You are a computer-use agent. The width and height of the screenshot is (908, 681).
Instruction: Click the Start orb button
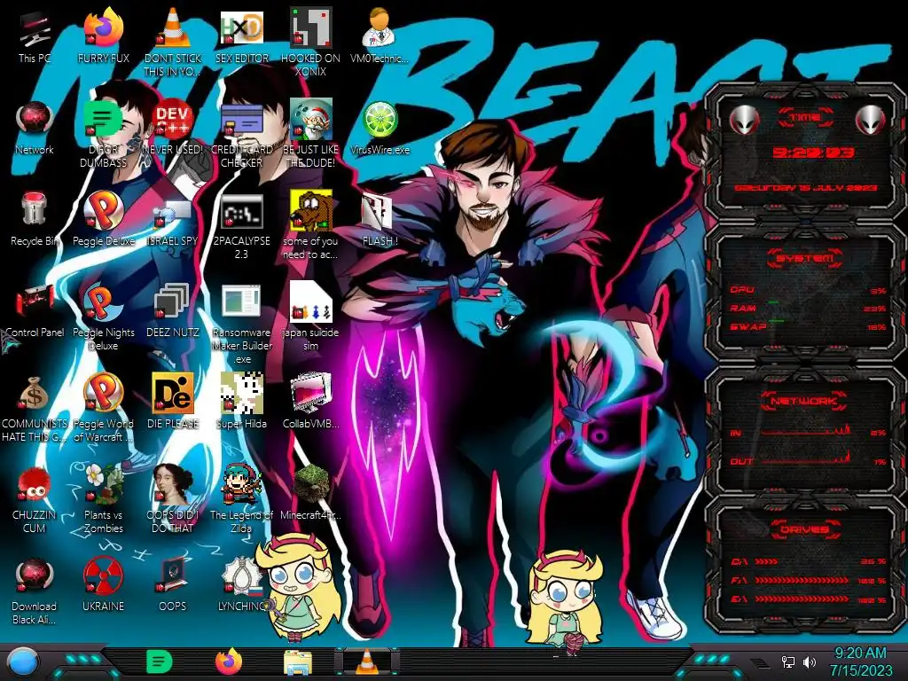(x=23, y=661)
